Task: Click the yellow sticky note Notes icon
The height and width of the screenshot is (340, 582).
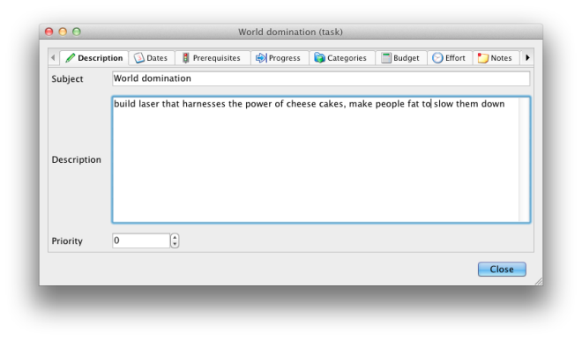Action: [x=483, y=58]
